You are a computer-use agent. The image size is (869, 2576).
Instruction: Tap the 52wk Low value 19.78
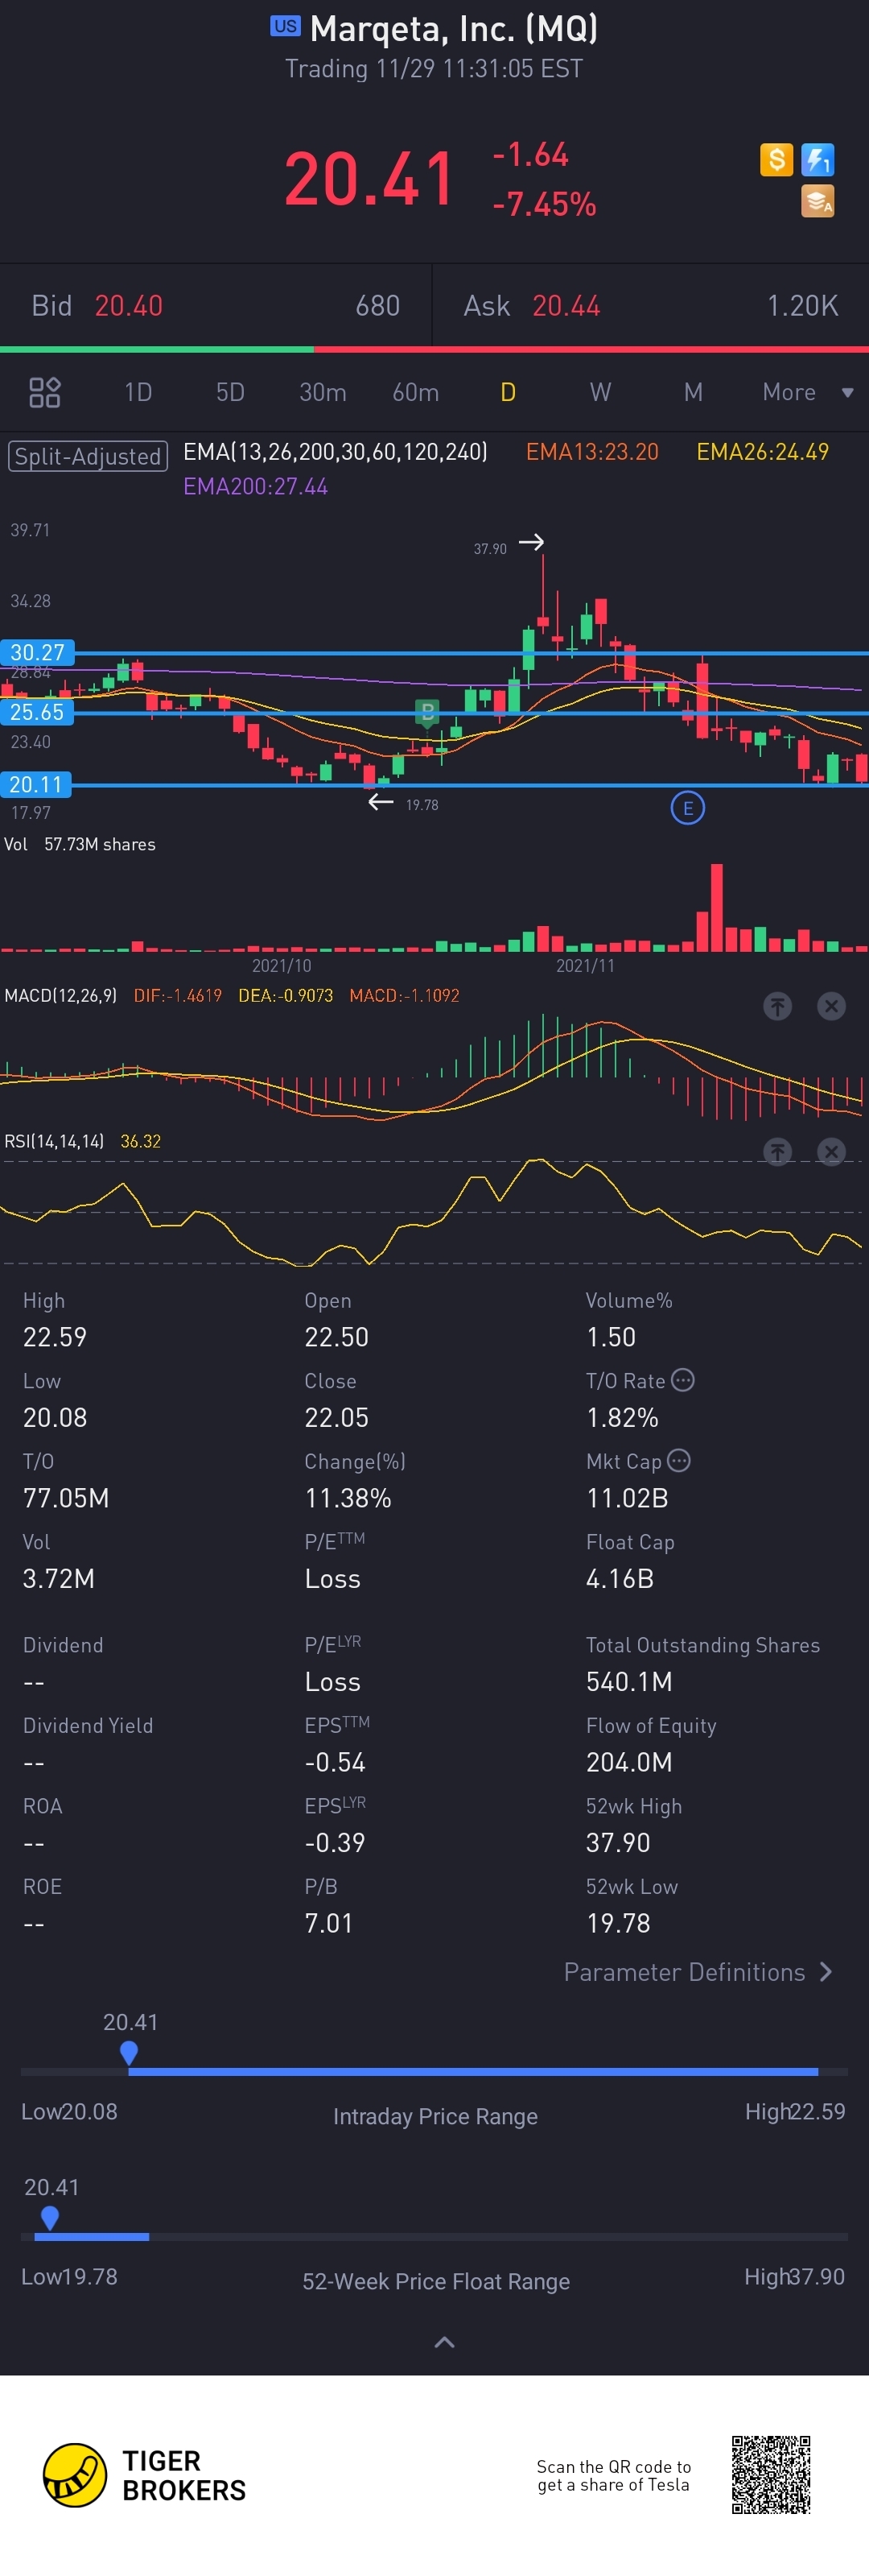pos(617,1923)
